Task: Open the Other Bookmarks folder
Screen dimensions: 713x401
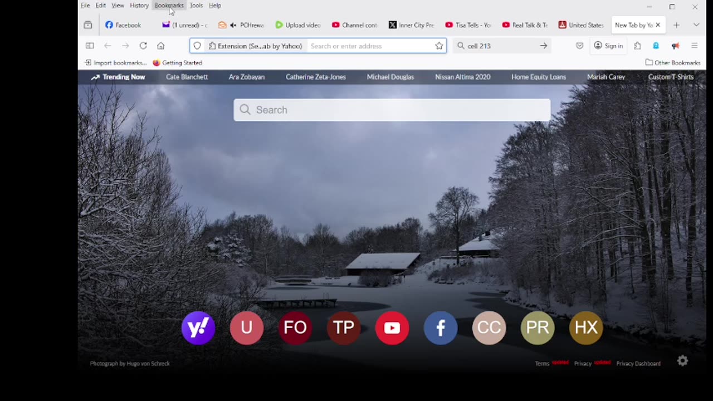Action: [673, 62]
